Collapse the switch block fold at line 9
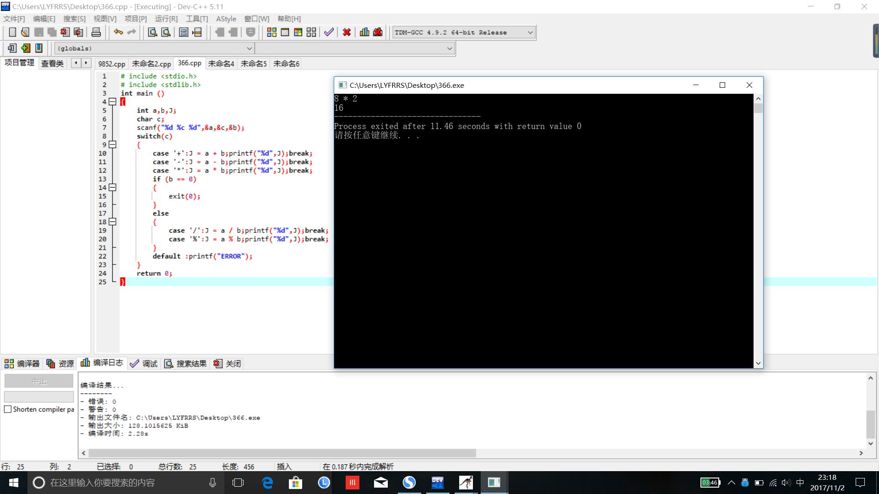 113,145
